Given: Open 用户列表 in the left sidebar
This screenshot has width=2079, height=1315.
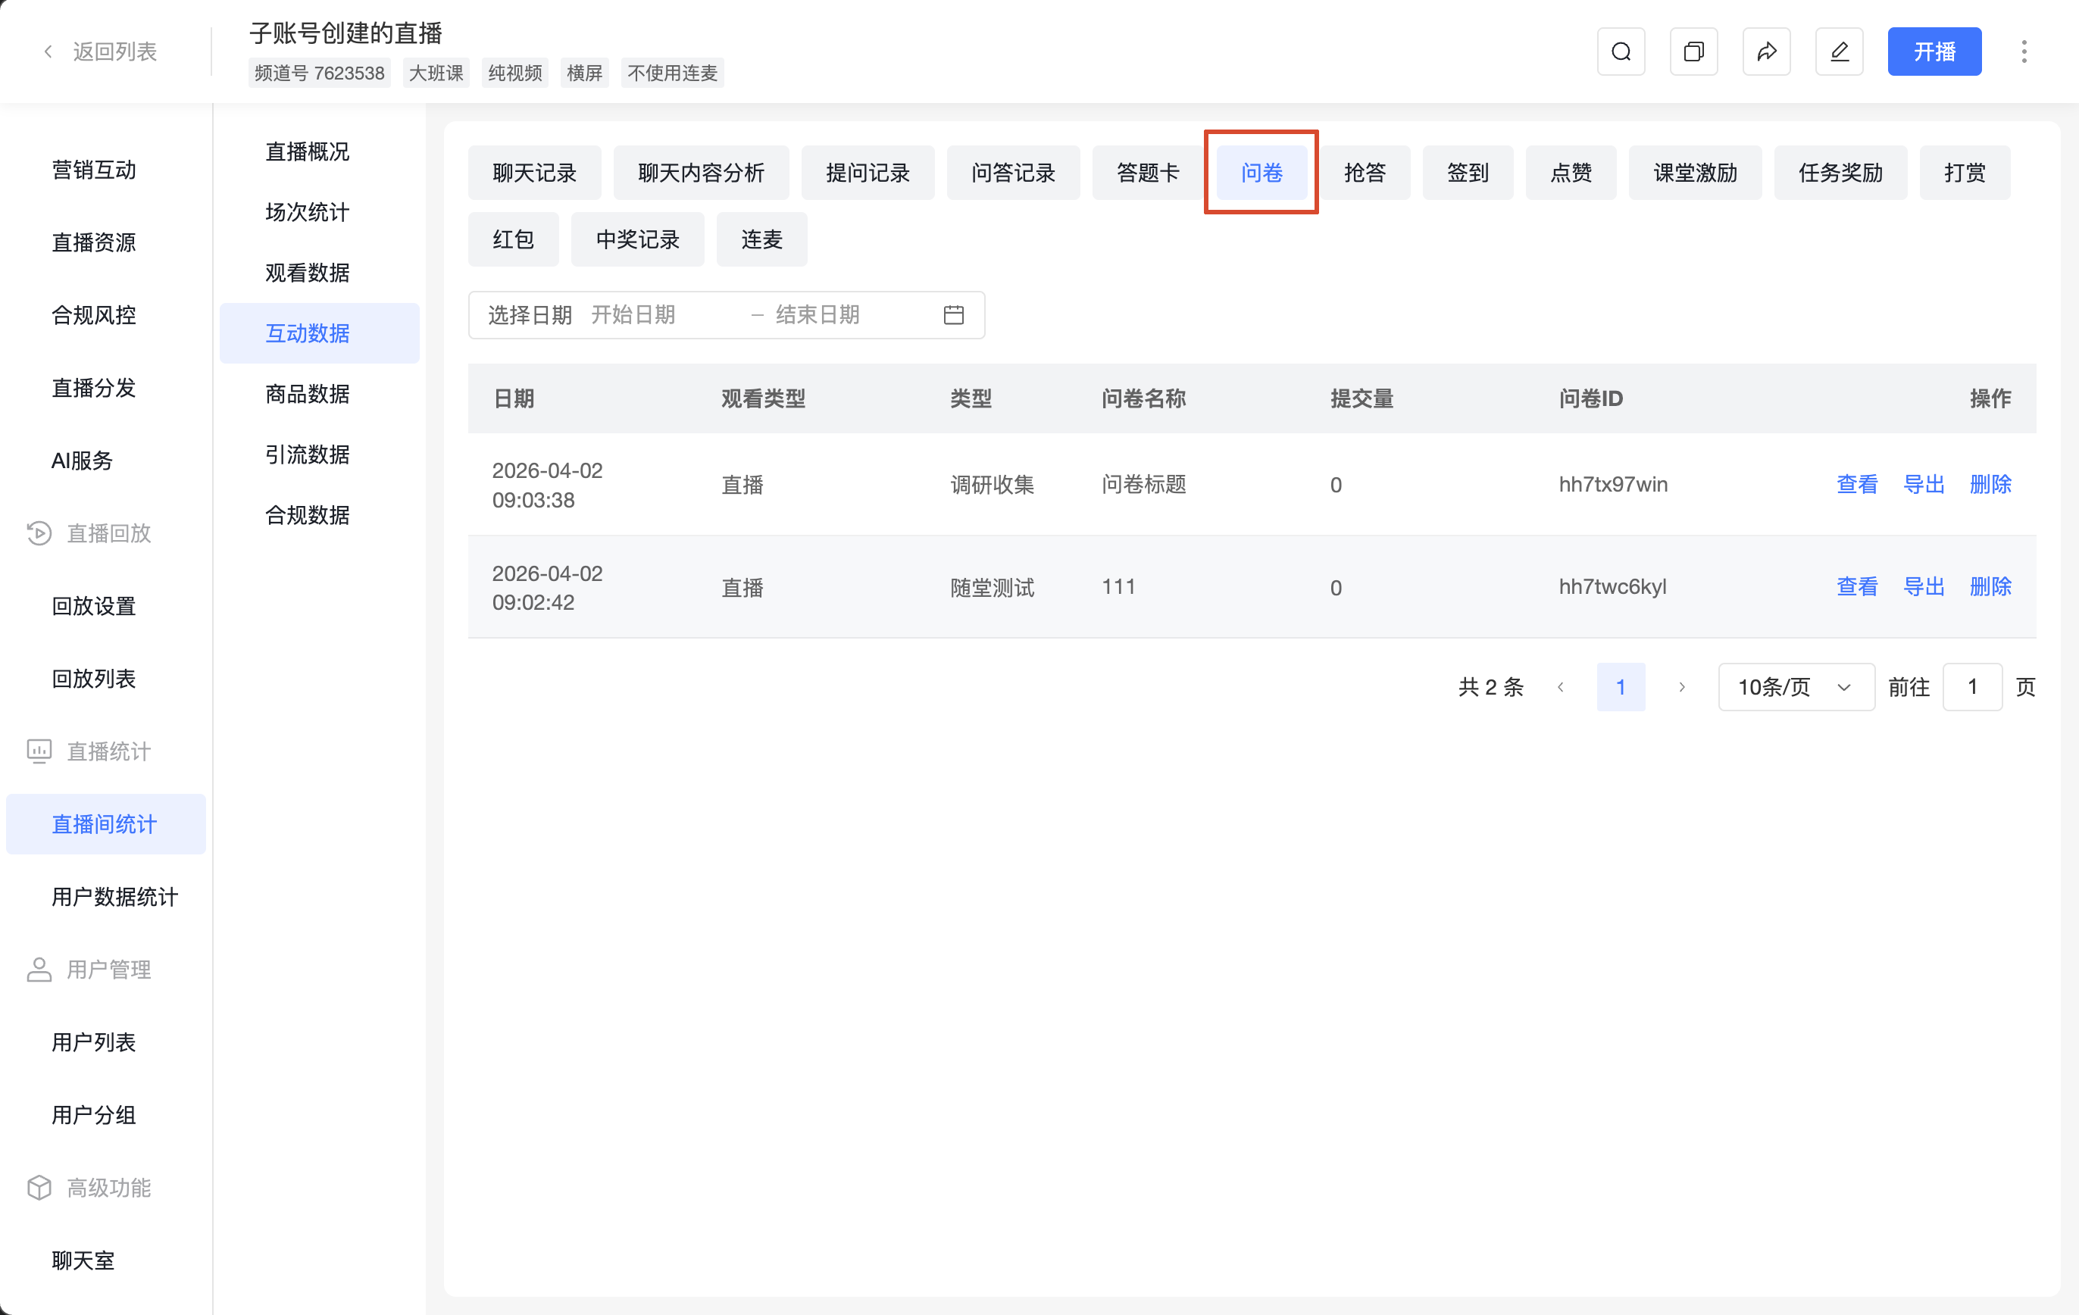Looking at the screenshot, I should click(94, 1042).
